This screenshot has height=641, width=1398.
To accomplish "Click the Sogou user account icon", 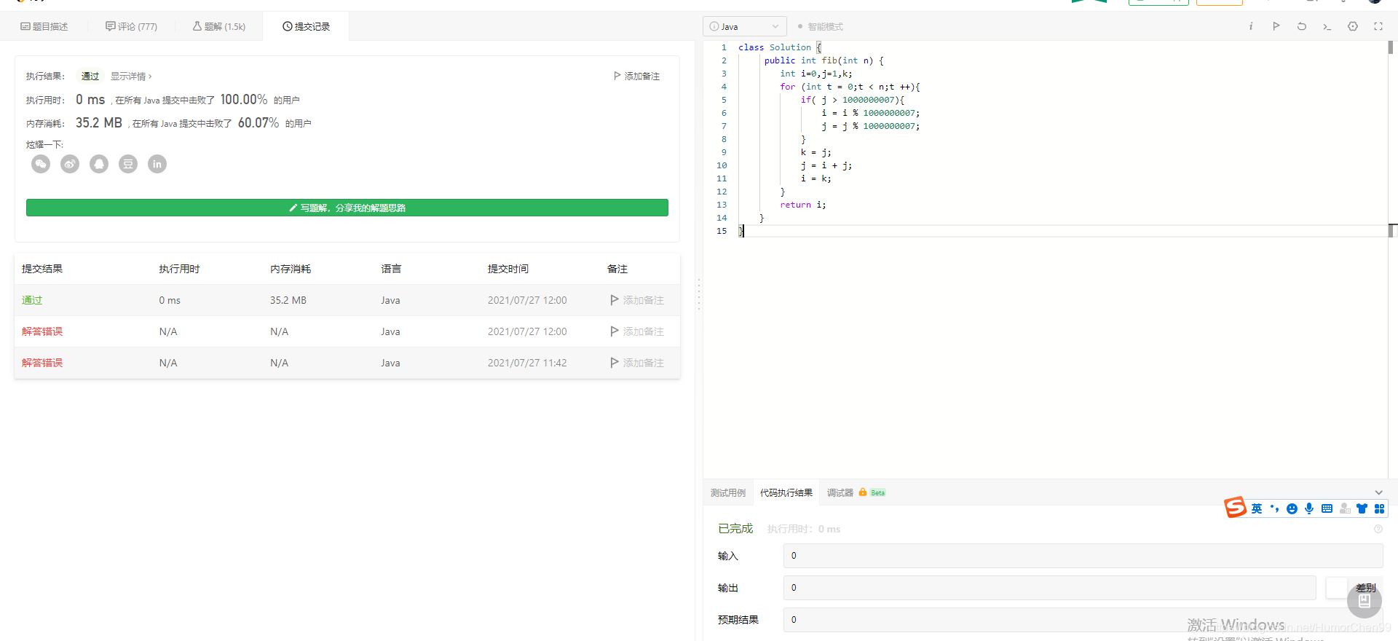I will pyautogui.click(x=1344, y=508).
